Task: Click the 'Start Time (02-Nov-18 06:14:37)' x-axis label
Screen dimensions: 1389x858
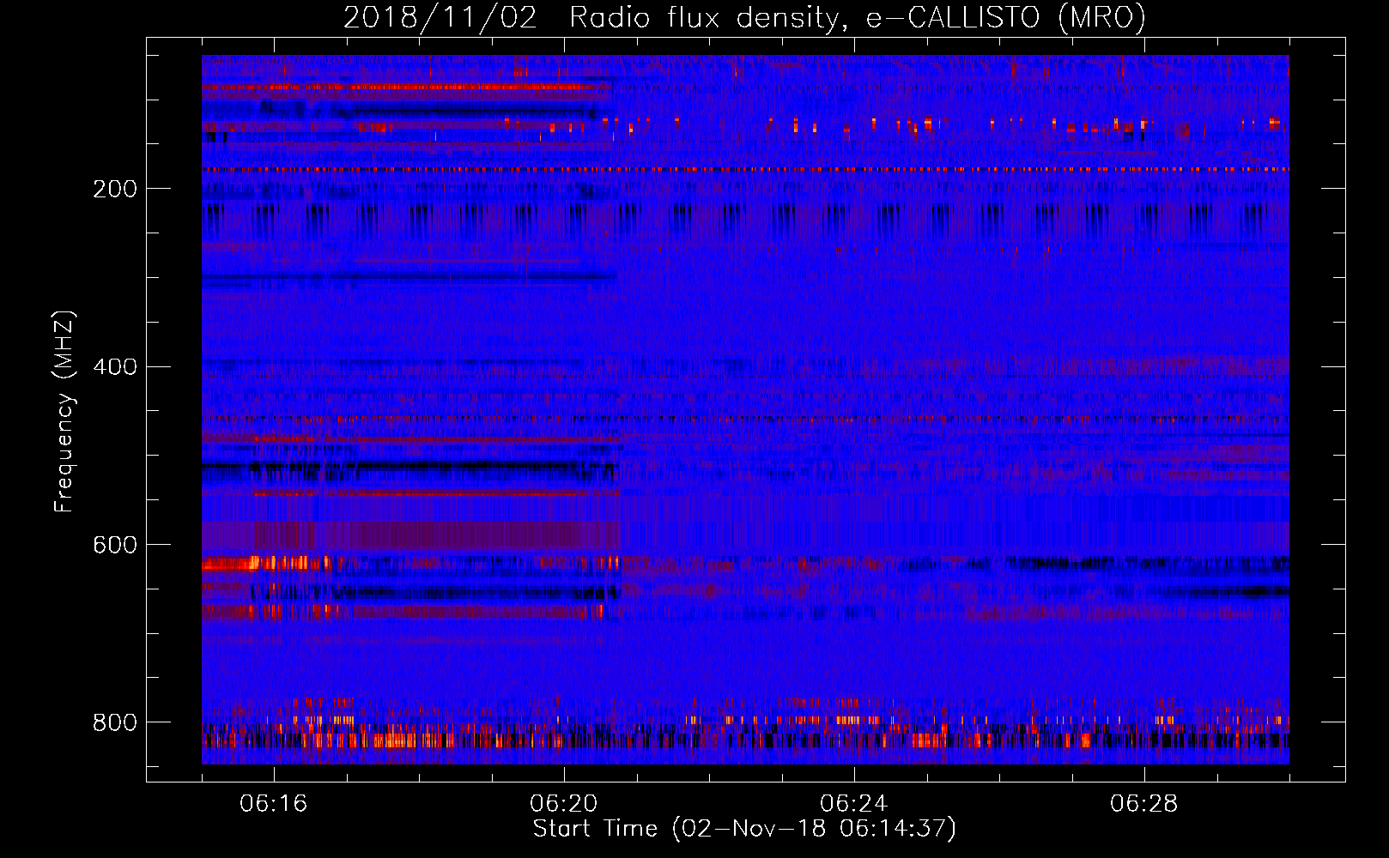Action: [x=744, y=829]
